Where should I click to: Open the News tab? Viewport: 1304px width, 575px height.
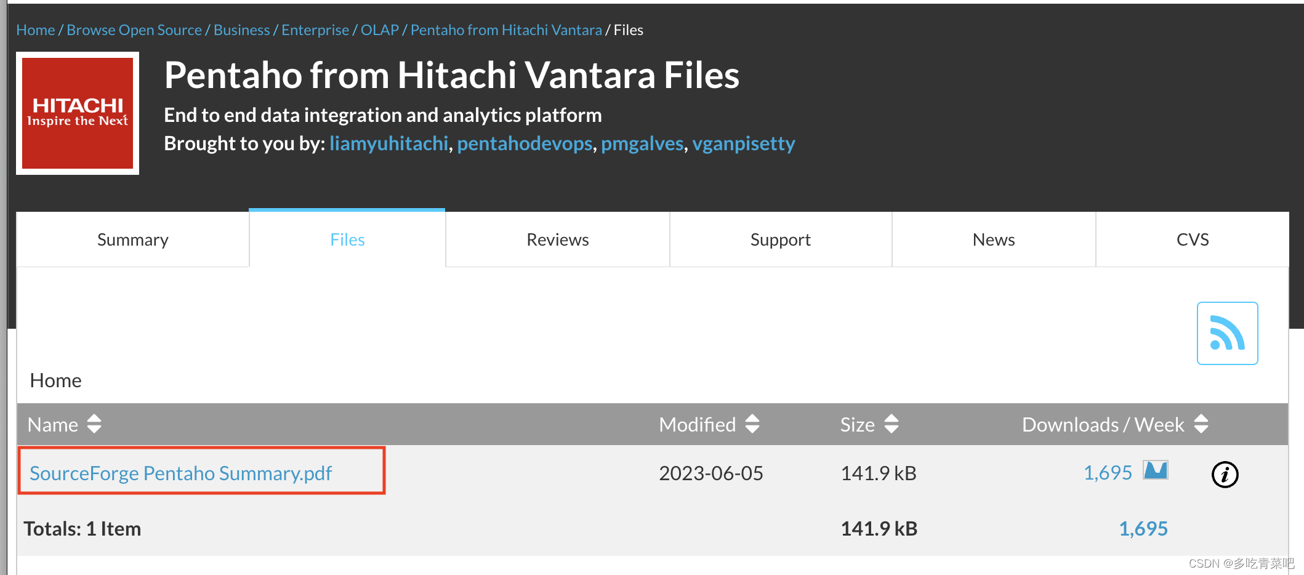pyautogui.click(x=994, y=239)
